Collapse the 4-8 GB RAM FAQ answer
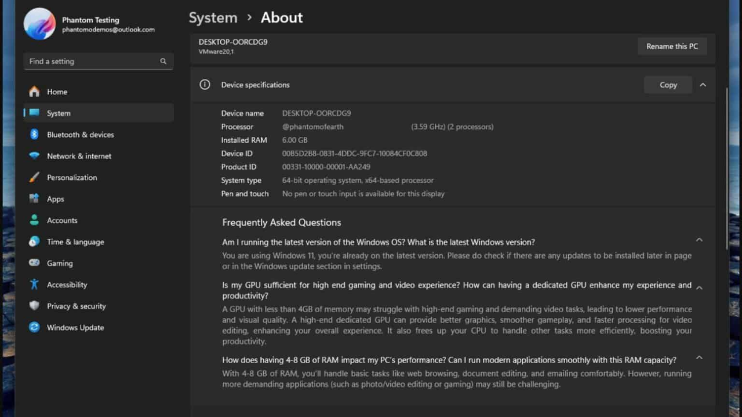 (699, 357)
